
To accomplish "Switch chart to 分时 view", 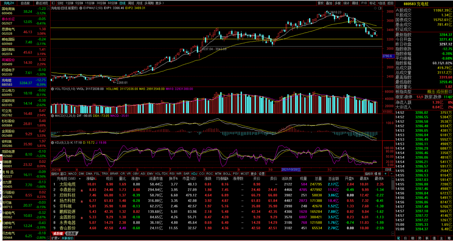I will (60, 3).
